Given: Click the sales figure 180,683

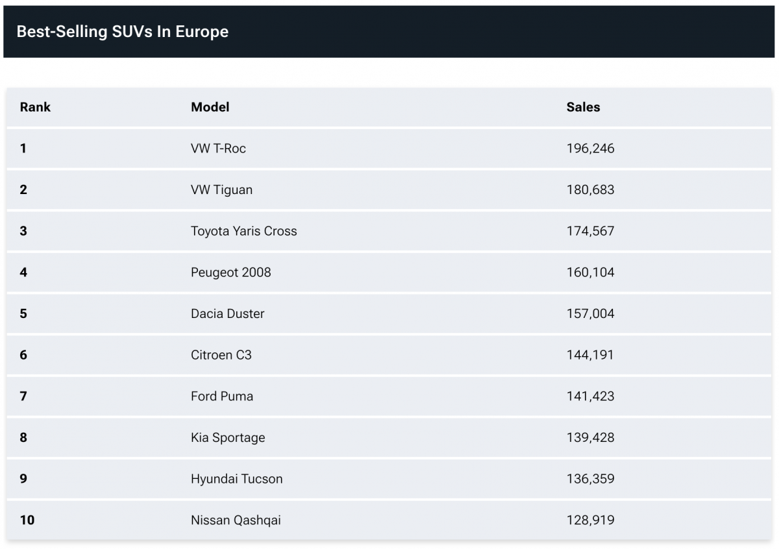Looking at the screenshot, I should [590, 189].
